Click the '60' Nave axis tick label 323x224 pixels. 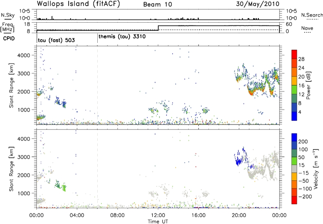click(289, 24)
